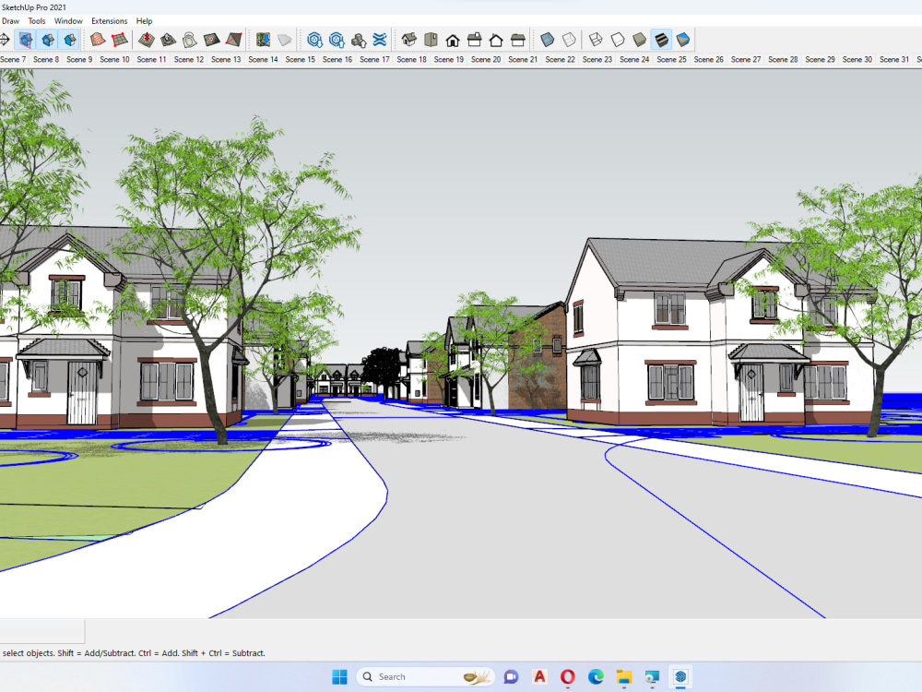Switch to Left view
Image resolution: width=922 pixels, height=692 pixels.
click(x=518, y=40)
